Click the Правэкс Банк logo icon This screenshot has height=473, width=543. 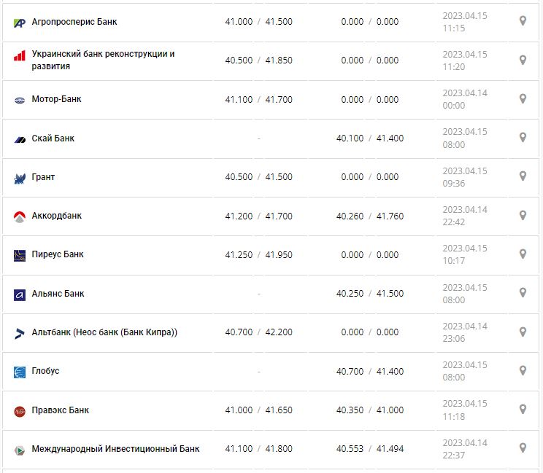tap(20, 411)
